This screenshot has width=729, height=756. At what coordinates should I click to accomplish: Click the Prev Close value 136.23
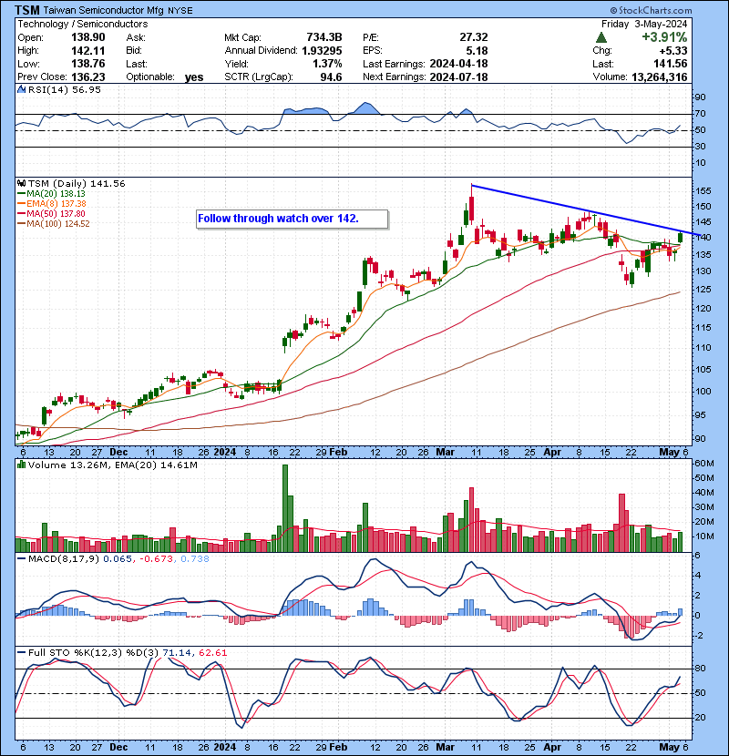pos(87,77)
